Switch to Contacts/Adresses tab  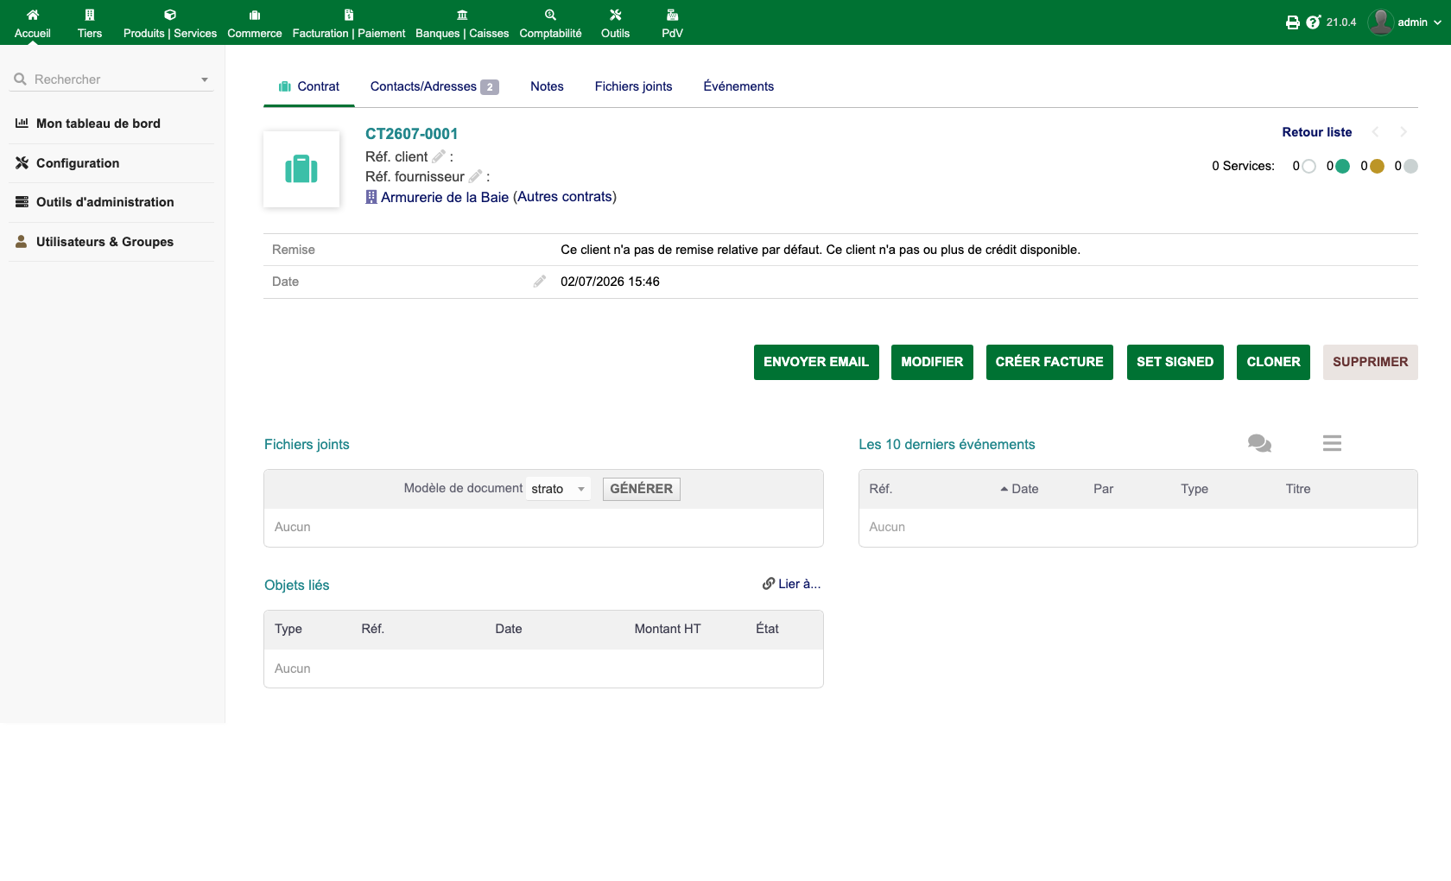pyautogui.click(x=434, y=86)
